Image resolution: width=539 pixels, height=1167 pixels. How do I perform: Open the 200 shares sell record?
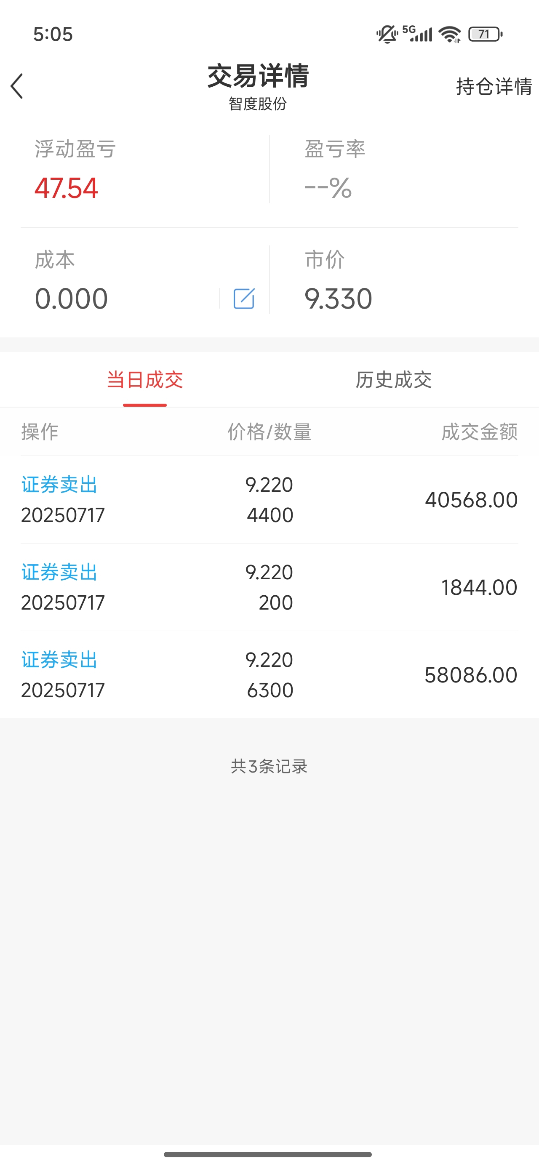click(x=269, y=587)
